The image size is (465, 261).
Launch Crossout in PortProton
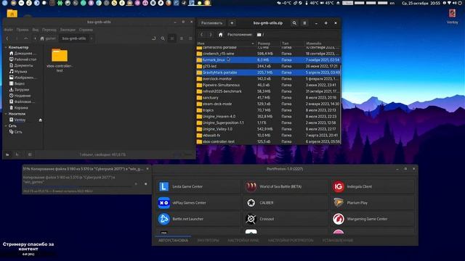click(286, 219)
